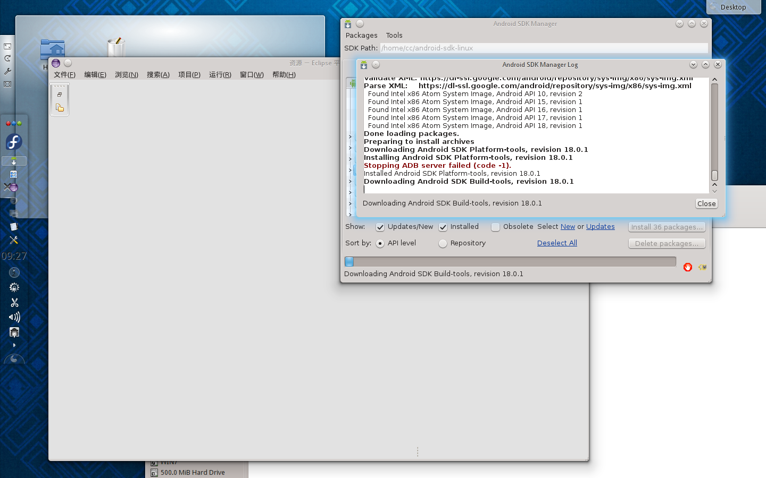
Task: Open Eclipse 文件(F) menu
Action: click(64, 75)
